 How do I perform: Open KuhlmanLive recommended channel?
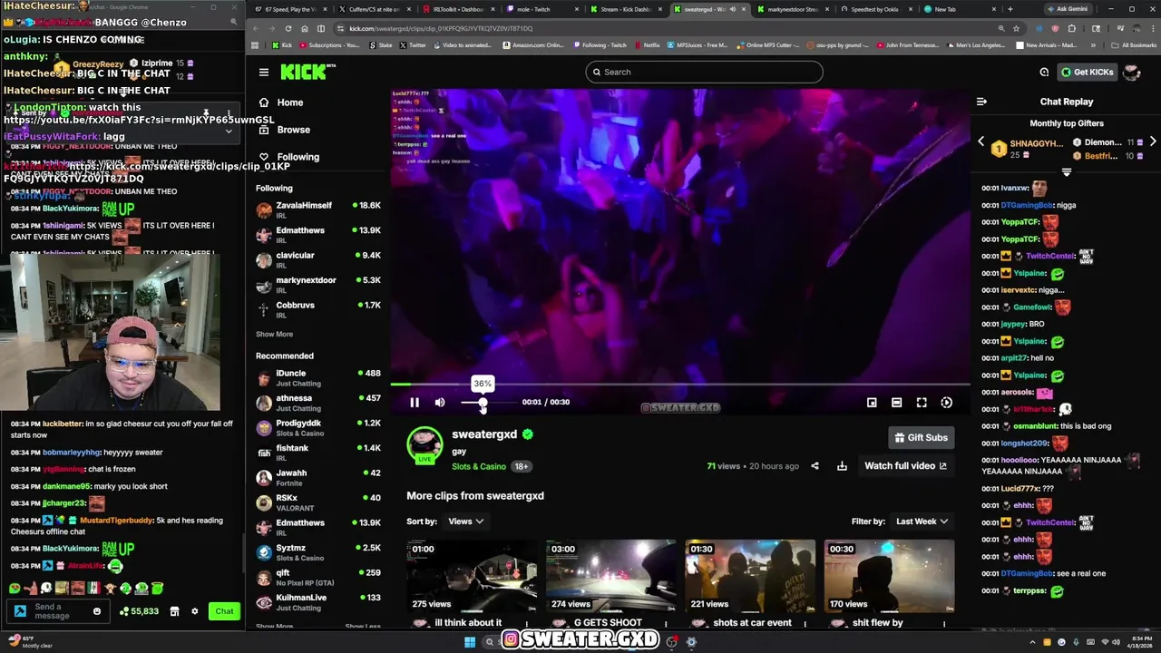pyautogui.click(x=318, y=601)
